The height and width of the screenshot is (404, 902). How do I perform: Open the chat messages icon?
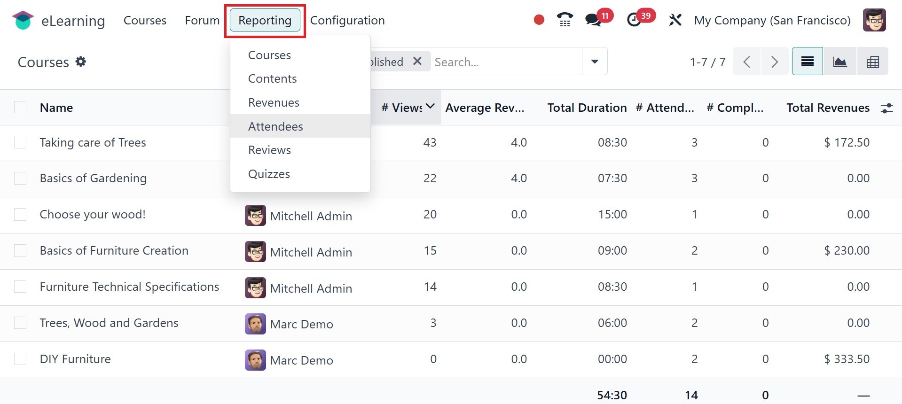point(593,20)
